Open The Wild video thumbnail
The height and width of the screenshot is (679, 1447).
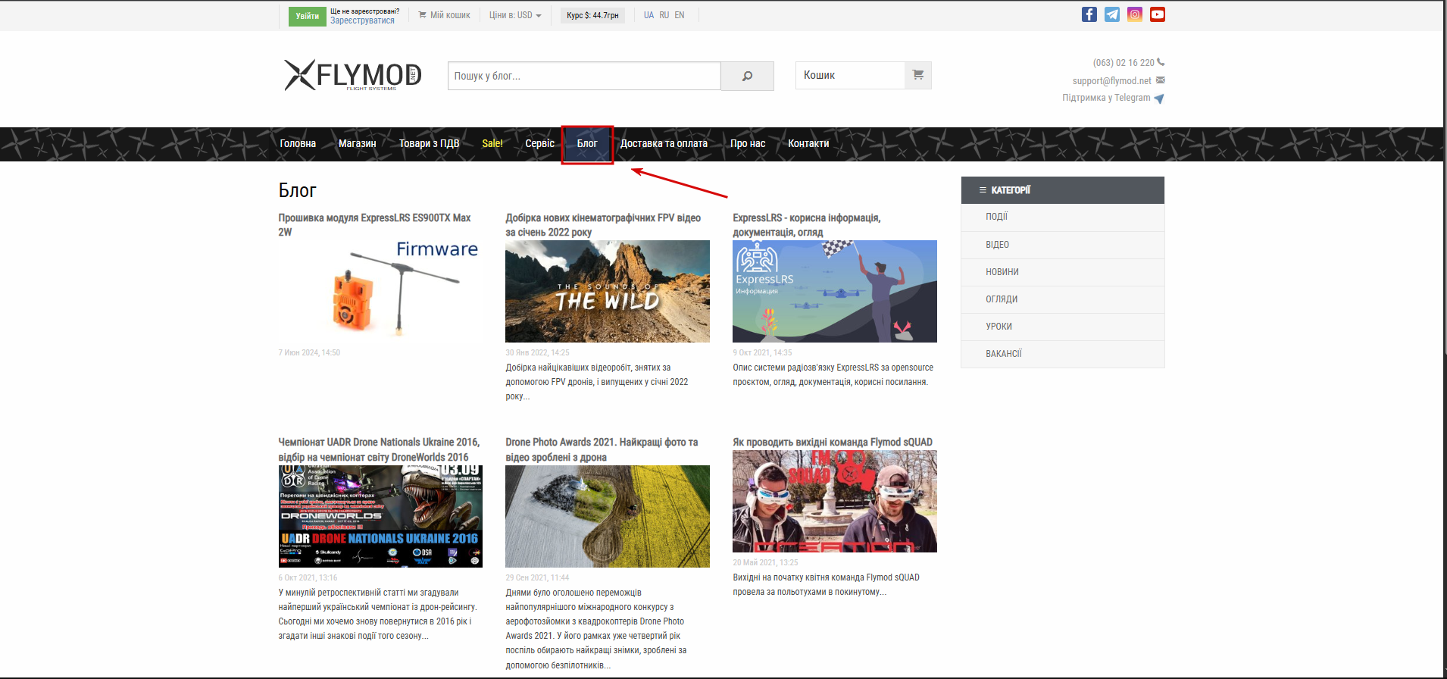608,292
